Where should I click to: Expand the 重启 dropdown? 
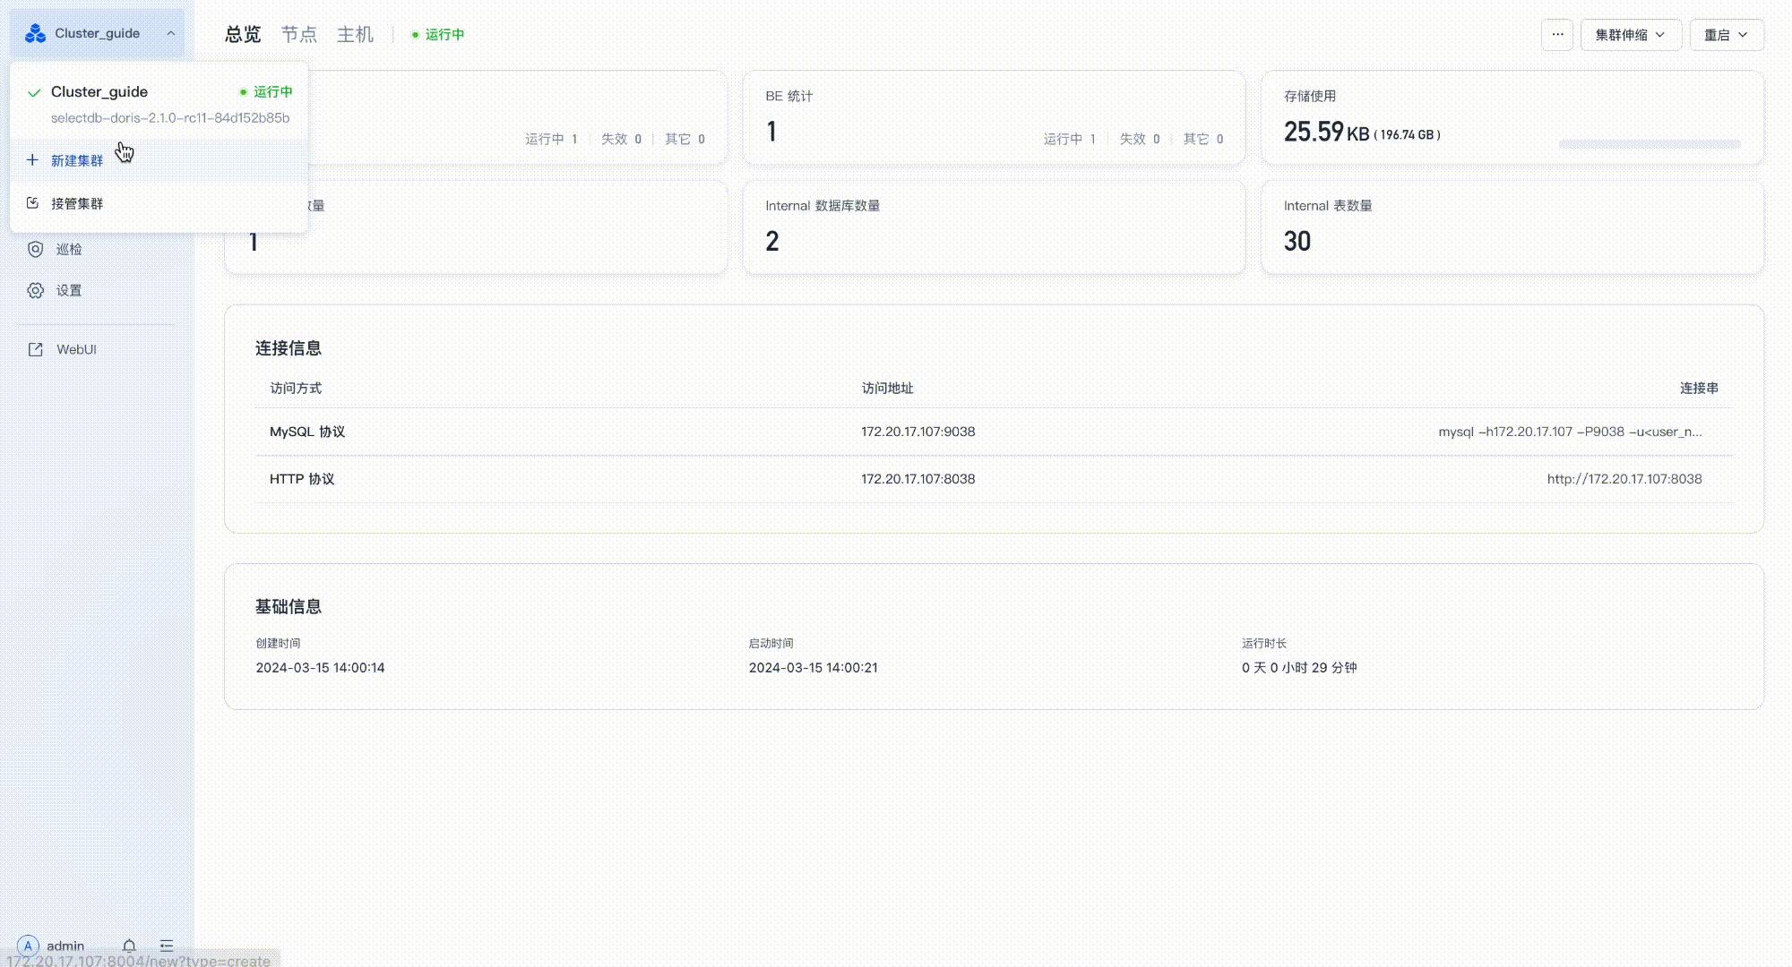coord(1727,35)
